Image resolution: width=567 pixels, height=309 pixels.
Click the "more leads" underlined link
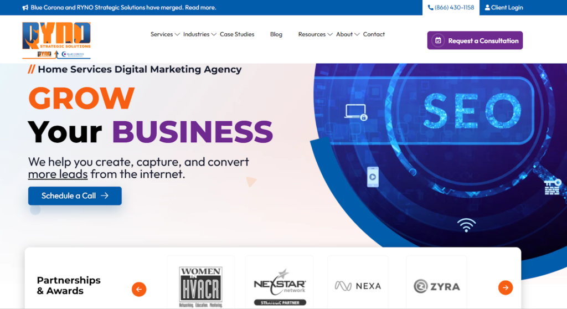[58, 174]
